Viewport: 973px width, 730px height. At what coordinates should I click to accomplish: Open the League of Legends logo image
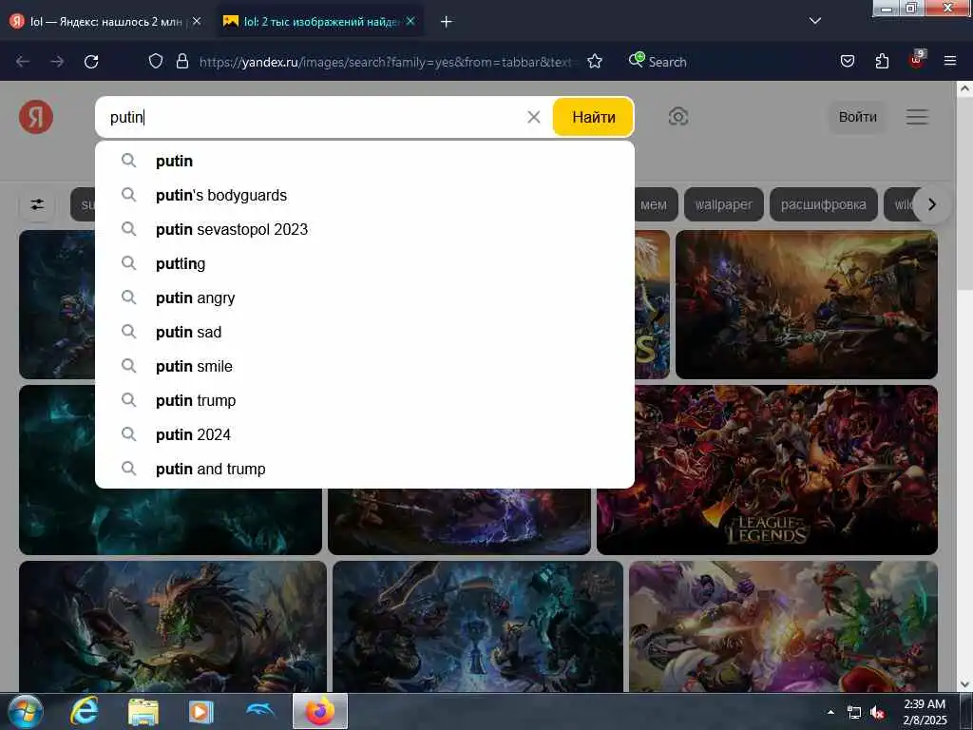[x=768, y=470]
